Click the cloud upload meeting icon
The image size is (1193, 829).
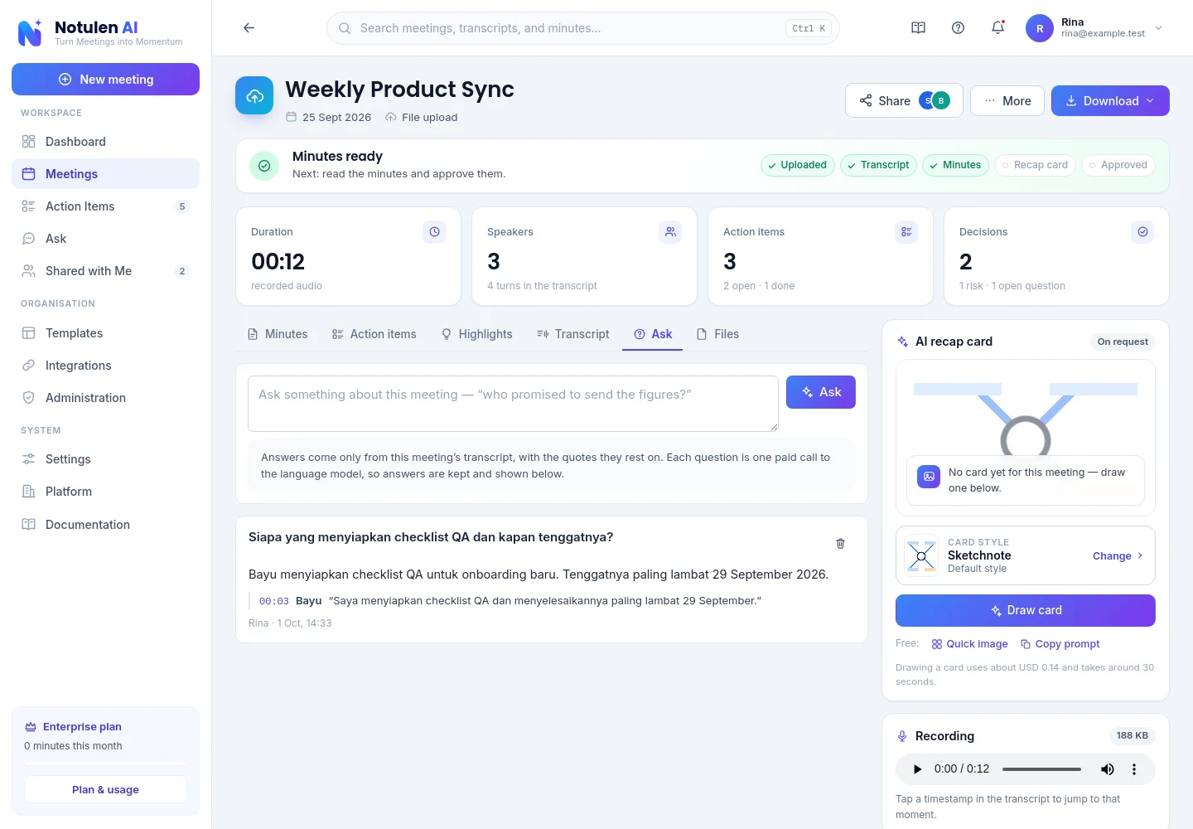254,96
